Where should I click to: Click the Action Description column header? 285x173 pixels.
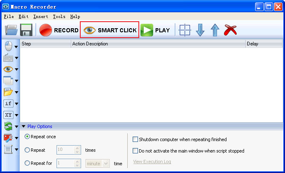click(x=158, y=44)
